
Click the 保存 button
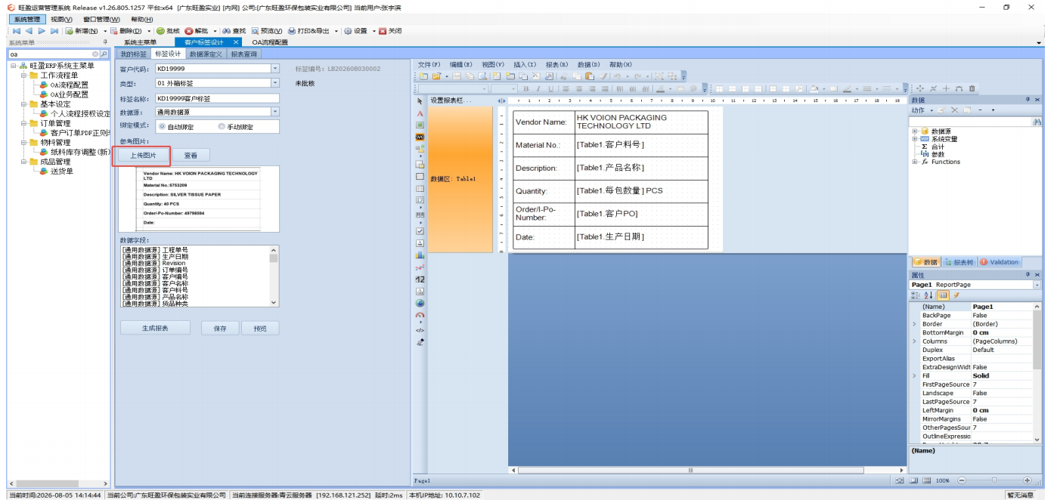(x=220, y=328)
